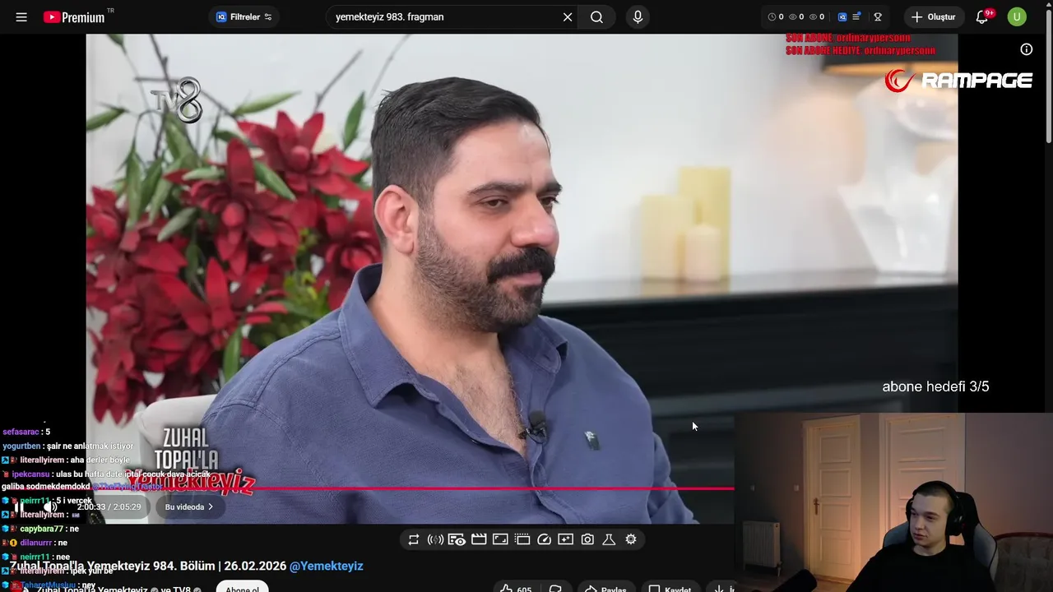This screenshot has height=592, width=1053.
Task: Open enhancer settings gear icon
Action: click(631, 539)
